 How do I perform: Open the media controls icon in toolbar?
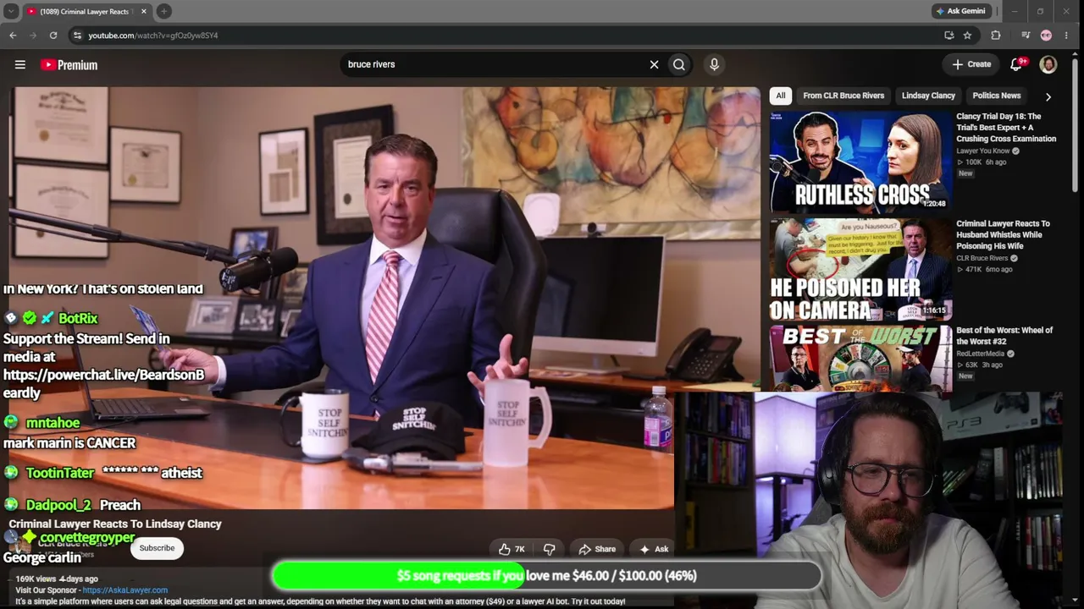1026,36
